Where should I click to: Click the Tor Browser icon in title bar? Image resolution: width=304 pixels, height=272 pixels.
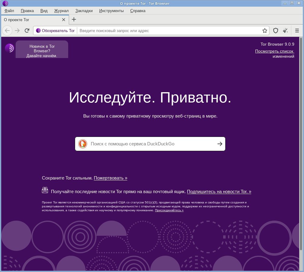[x=5, y=3]
